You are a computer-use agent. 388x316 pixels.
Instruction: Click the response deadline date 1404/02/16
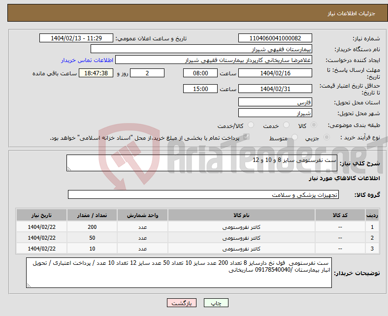[275, 73]
